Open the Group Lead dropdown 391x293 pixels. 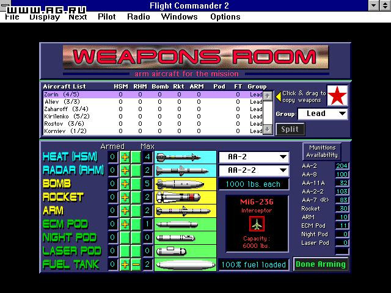pyautogui.click(x=323, y=114)
